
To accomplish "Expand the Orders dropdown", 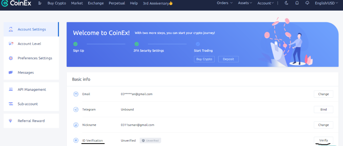I will pyautogui.click(x=225, y=3).
